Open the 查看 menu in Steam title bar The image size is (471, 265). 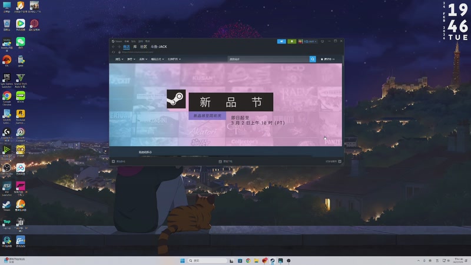coord(127,41)
